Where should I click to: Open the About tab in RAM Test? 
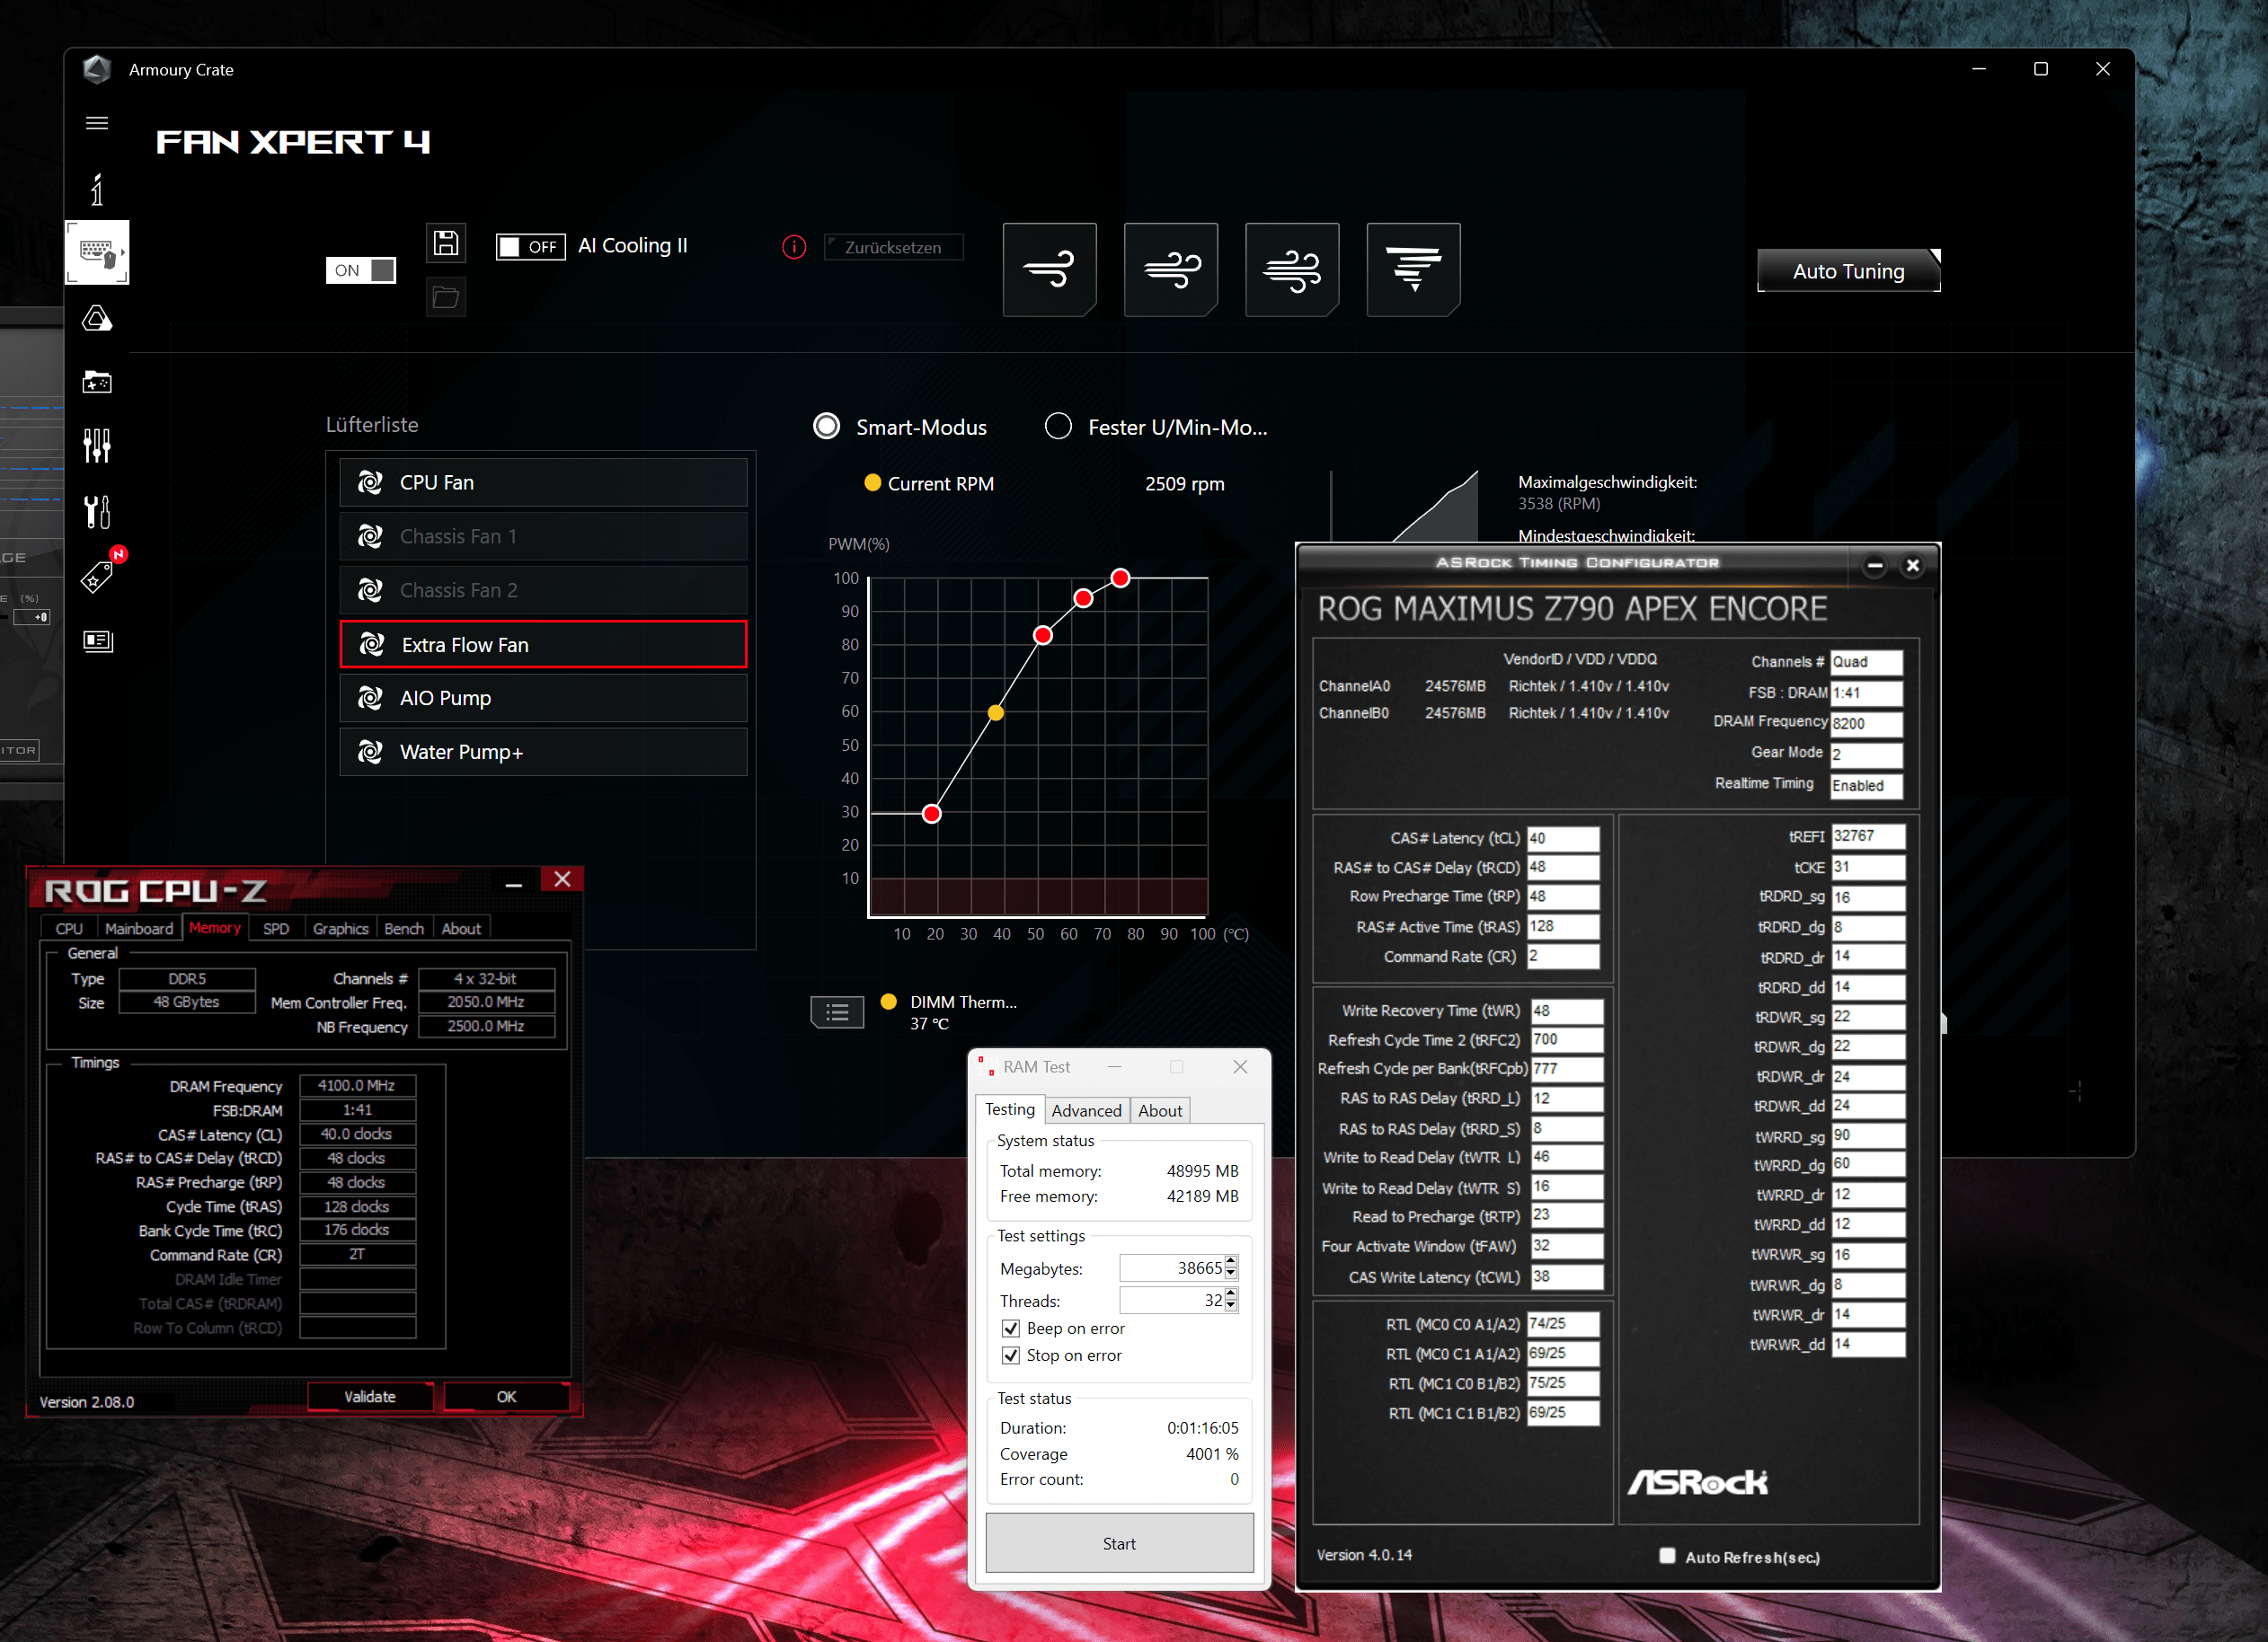(1160, 1110)
